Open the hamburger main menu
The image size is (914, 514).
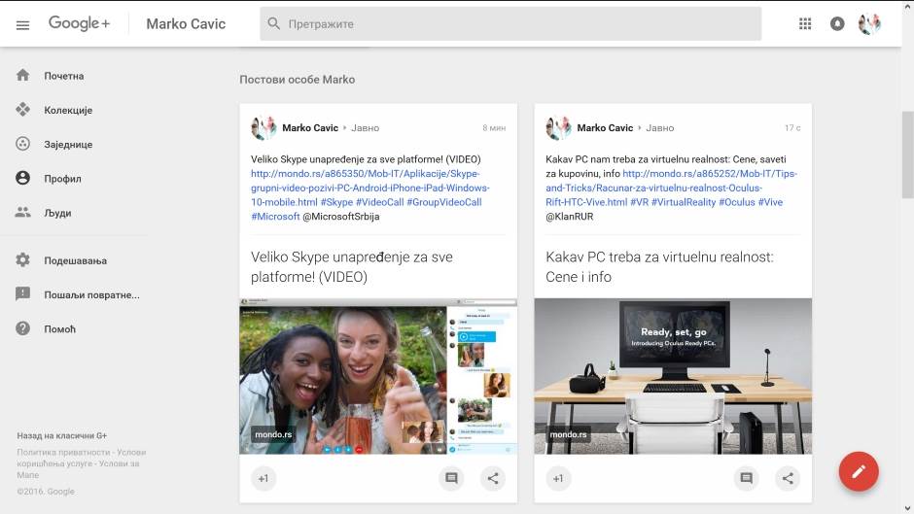point(23,24)
